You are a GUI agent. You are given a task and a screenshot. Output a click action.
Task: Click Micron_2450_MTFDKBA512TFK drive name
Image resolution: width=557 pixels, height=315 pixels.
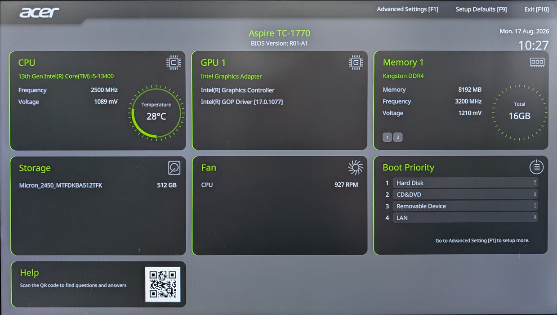(61, 185)
